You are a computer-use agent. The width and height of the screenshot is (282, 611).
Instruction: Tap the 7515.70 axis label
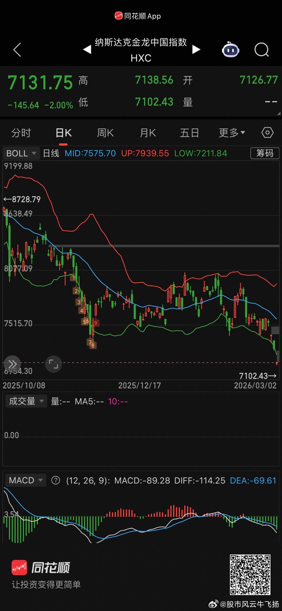(18, 323)
